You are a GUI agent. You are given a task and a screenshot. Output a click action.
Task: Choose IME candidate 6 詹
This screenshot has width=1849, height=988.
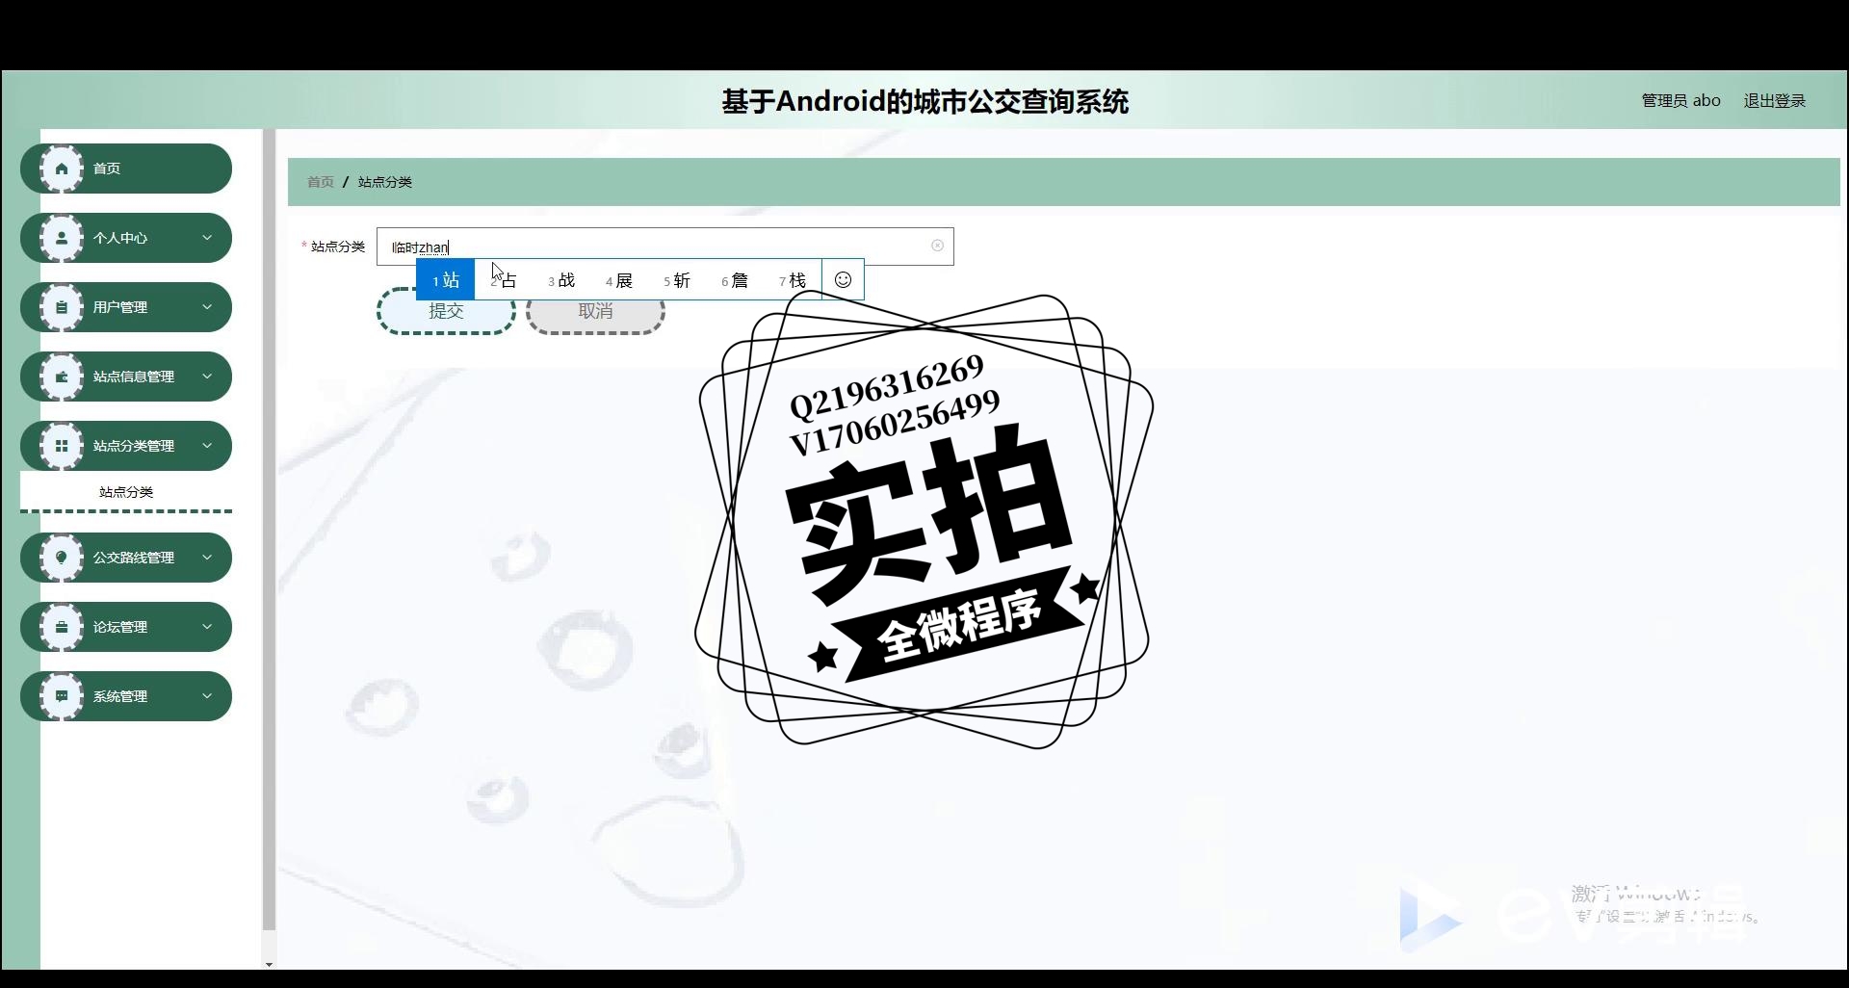coord(735,280)
